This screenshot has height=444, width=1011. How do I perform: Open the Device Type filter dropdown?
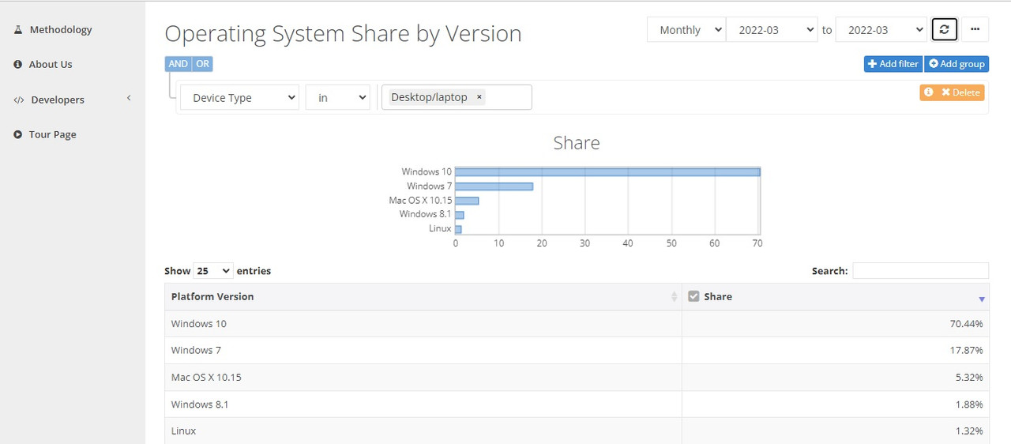(239, 97)
